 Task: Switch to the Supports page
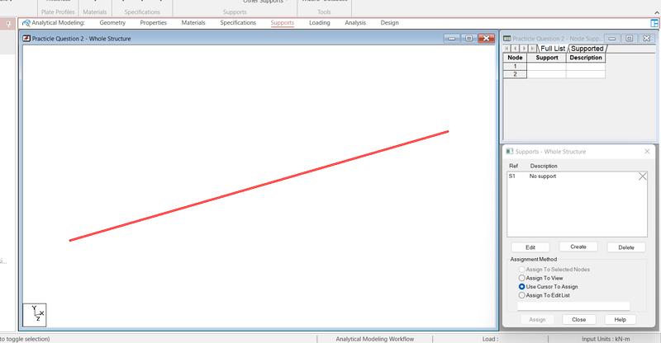pos(282,23)
